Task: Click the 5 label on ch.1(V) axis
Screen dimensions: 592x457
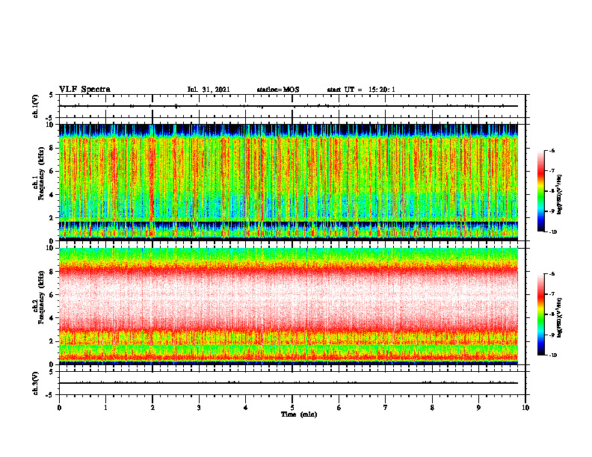Action: pos(52,96)
